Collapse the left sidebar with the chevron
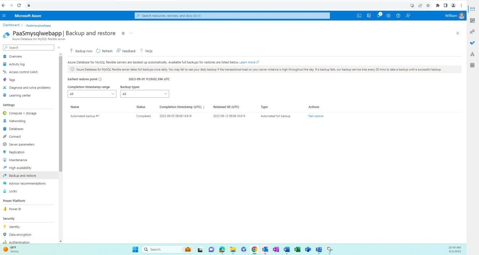This screenshot has height=255, width=479. [x=59, y=48]
